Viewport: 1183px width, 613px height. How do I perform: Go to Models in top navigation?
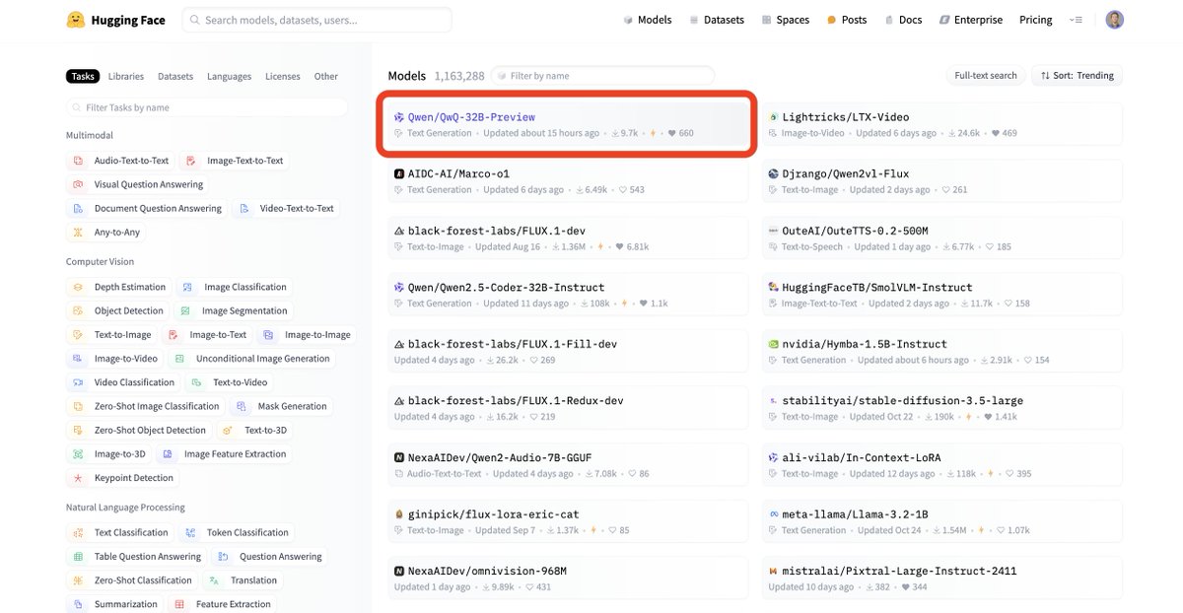tap(647, 20)
